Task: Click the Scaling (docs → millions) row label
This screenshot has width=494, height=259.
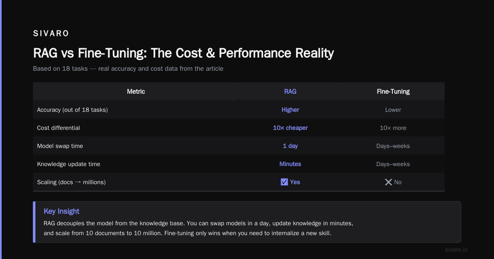Action: click(71, 182)
